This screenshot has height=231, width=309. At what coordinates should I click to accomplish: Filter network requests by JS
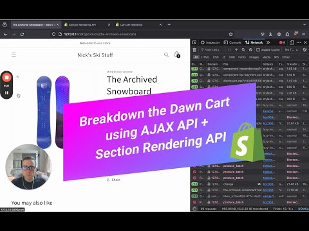point(224,57)
